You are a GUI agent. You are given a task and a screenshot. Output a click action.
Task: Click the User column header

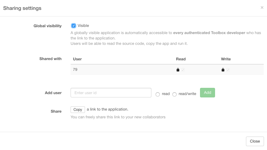pyautogui.click(x=77, y=59)
